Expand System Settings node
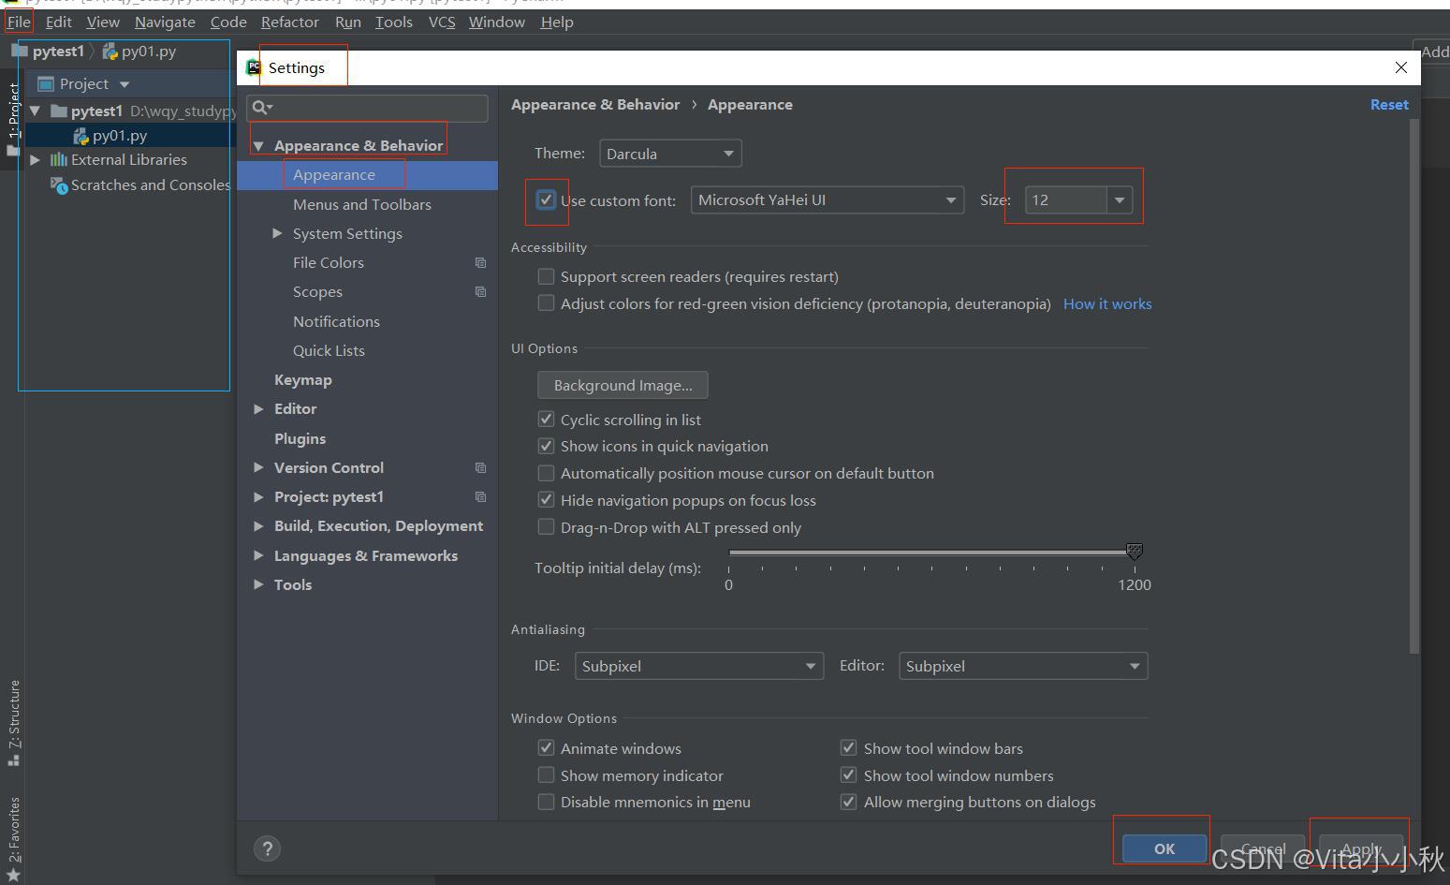The width and height of the screenshot is (1450, 885). coord(277,233)
